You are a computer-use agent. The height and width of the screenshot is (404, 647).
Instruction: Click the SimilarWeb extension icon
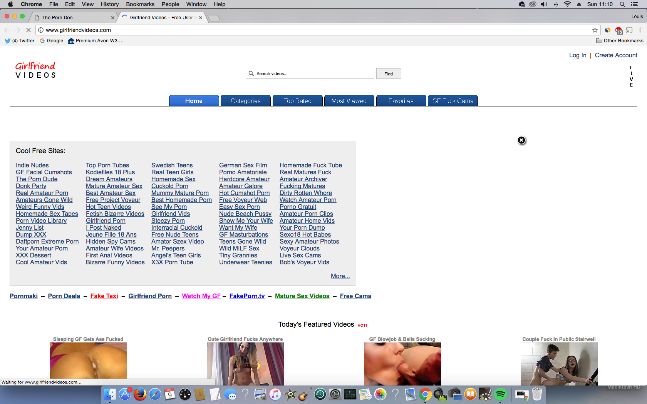[608, 30]
